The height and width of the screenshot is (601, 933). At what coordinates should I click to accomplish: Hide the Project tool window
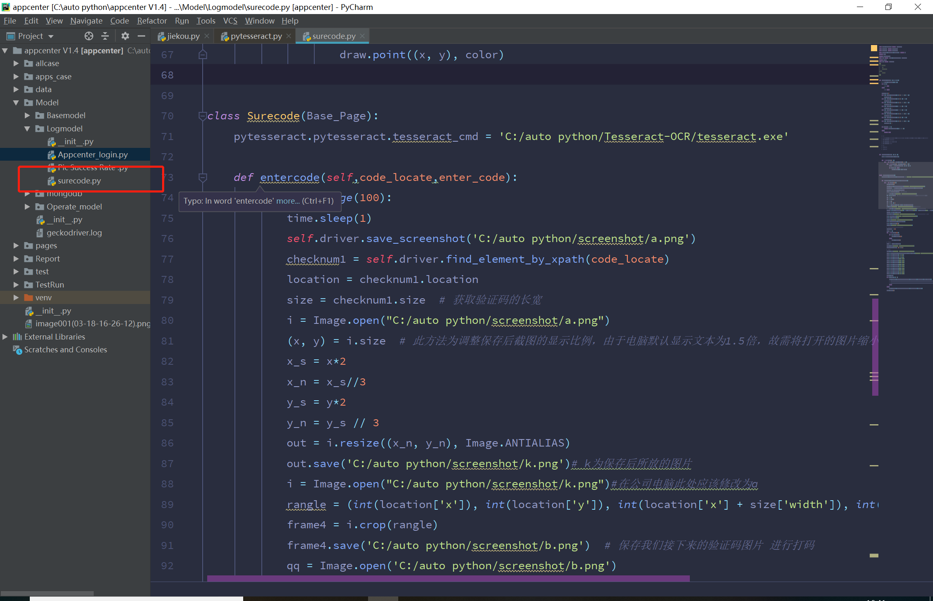(141, 36)
